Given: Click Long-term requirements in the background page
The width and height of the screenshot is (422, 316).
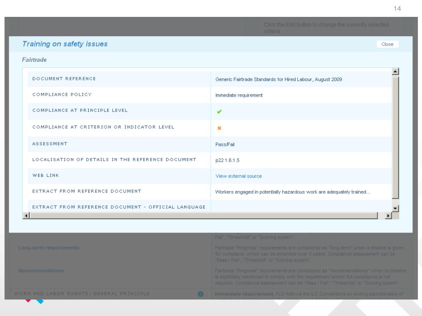Looking at the screenshot, I should tap(49, 248).
